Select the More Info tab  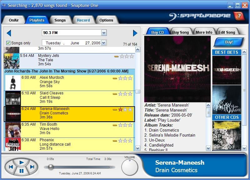point(204,32)
